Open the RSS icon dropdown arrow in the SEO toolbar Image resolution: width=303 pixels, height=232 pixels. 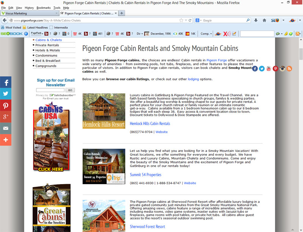(301, 34)
